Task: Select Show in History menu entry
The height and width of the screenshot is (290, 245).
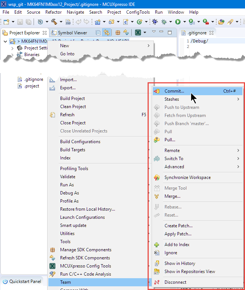Action: [180, 263]
